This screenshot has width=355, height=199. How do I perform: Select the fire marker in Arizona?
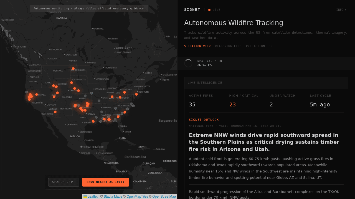coord(55,112)
